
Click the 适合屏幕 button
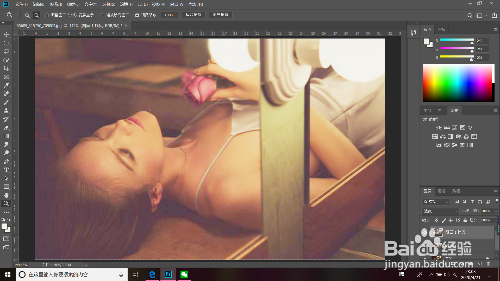pos(193,15)
